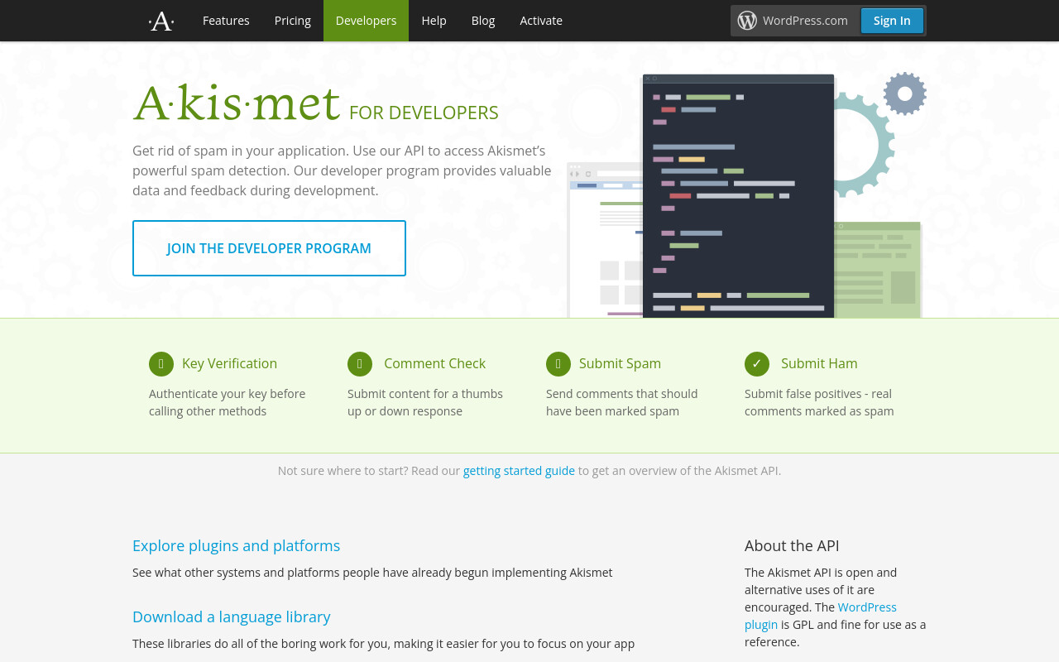Click the large Akismet wordmark

click(237, 103)
